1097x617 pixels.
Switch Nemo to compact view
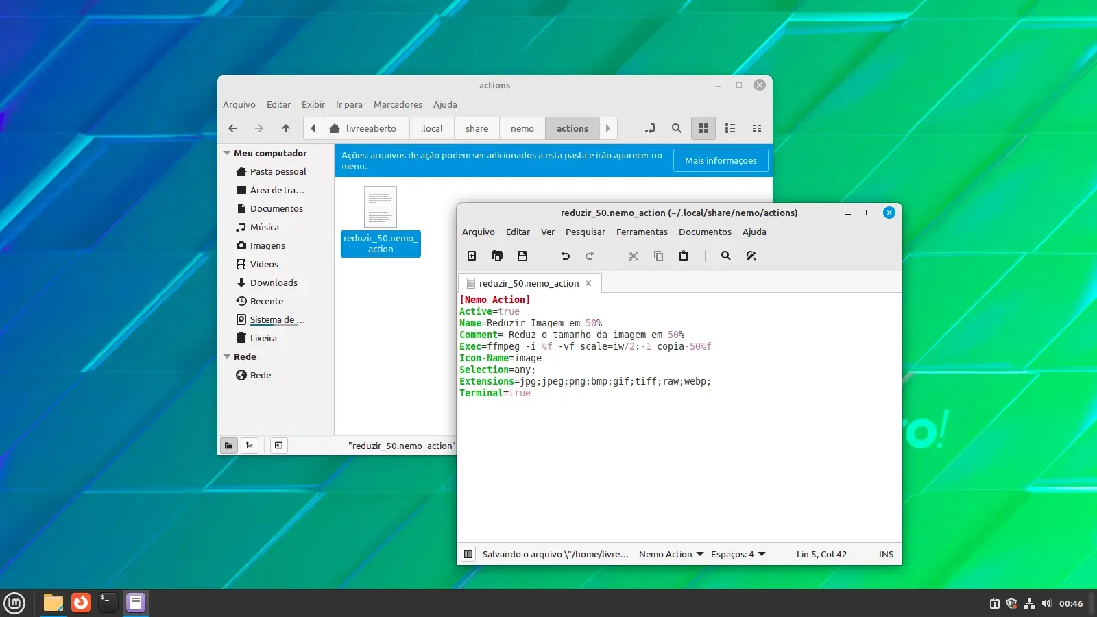757,128
